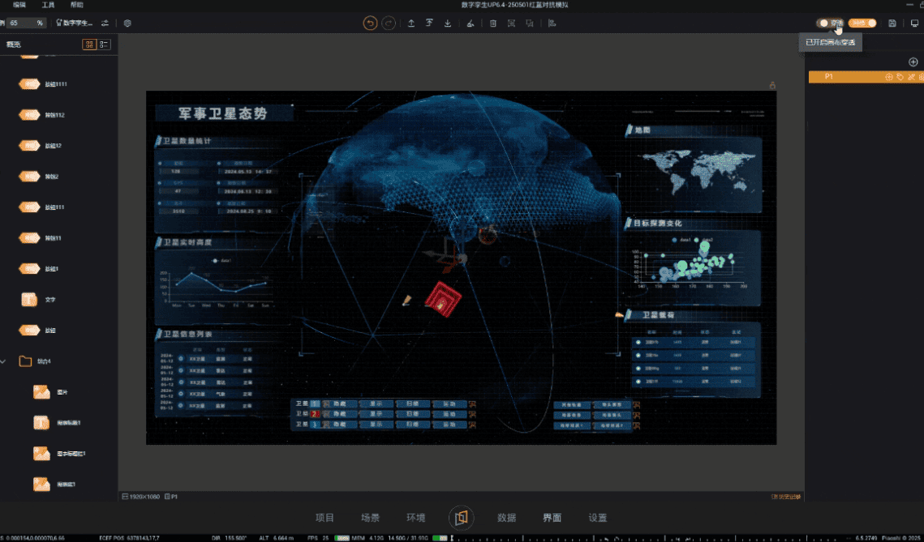Toggle the 网格 grid switch
Screen dimensions: 924x542
(862, 23)
